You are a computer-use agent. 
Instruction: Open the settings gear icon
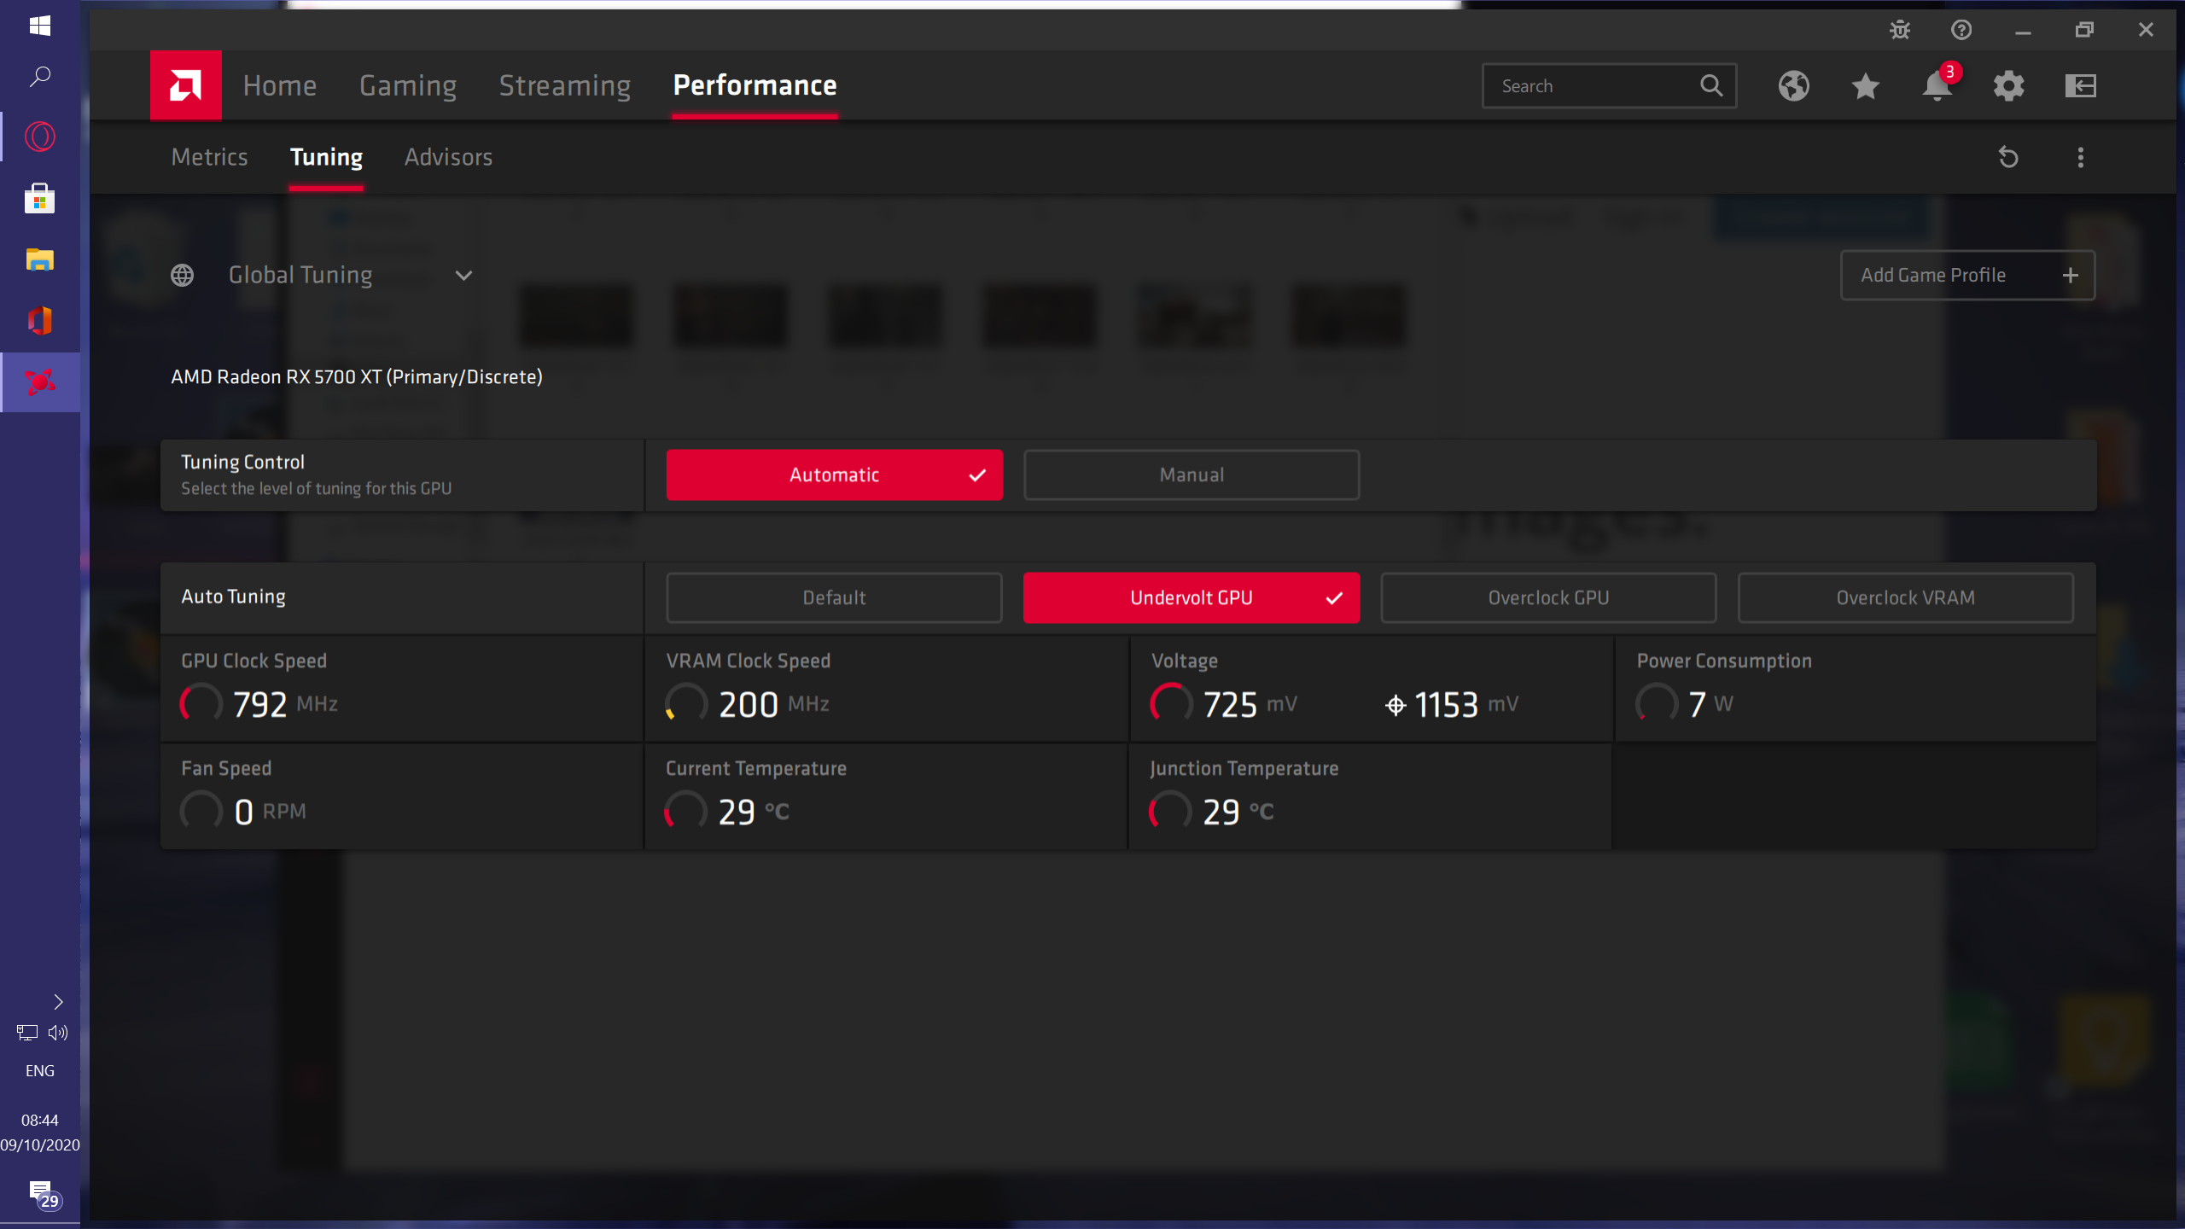pyautogui.click(x=2009, y=85)
